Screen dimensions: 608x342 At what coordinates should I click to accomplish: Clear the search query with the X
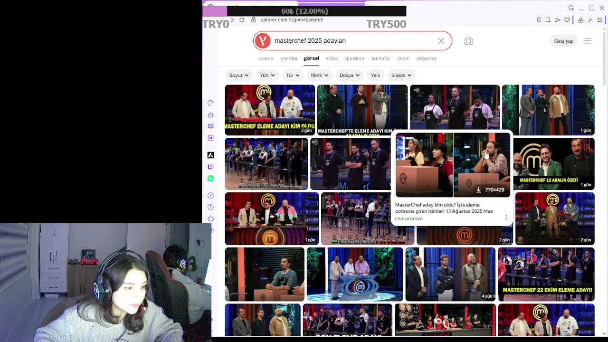pyautogui.click(x=441, y=41)
